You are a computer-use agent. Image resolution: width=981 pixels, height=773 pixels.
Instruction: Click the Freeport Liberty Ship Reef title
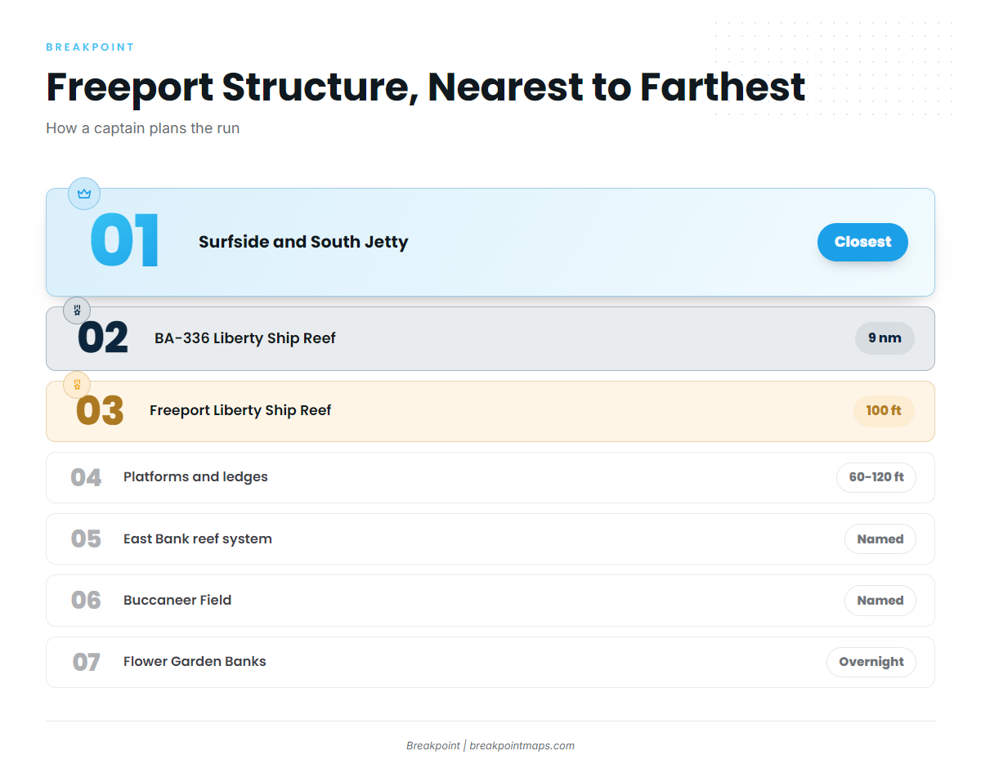[240, 410]
